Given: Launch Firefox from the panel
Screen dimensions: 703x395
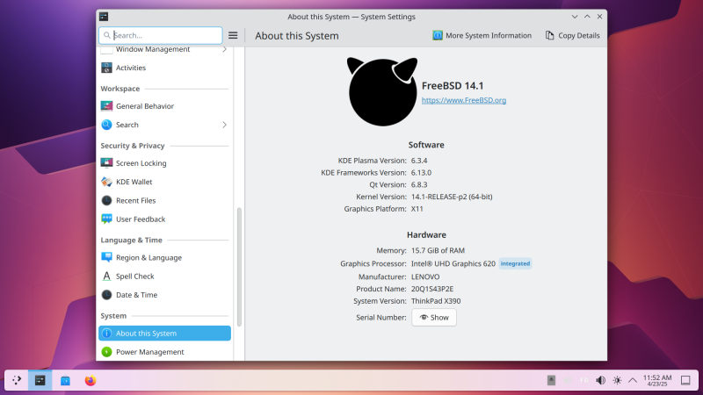Looking at the screenshot, I should (x=91, y=380).
